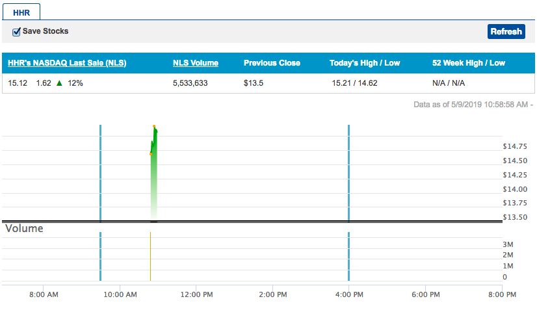The image size is (537, 312).
Task: Click the 6:00 PM time axis label
Action: [426, 294]
